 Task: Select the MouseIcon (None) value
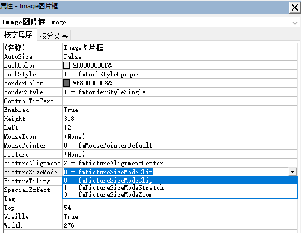[180, 136]
